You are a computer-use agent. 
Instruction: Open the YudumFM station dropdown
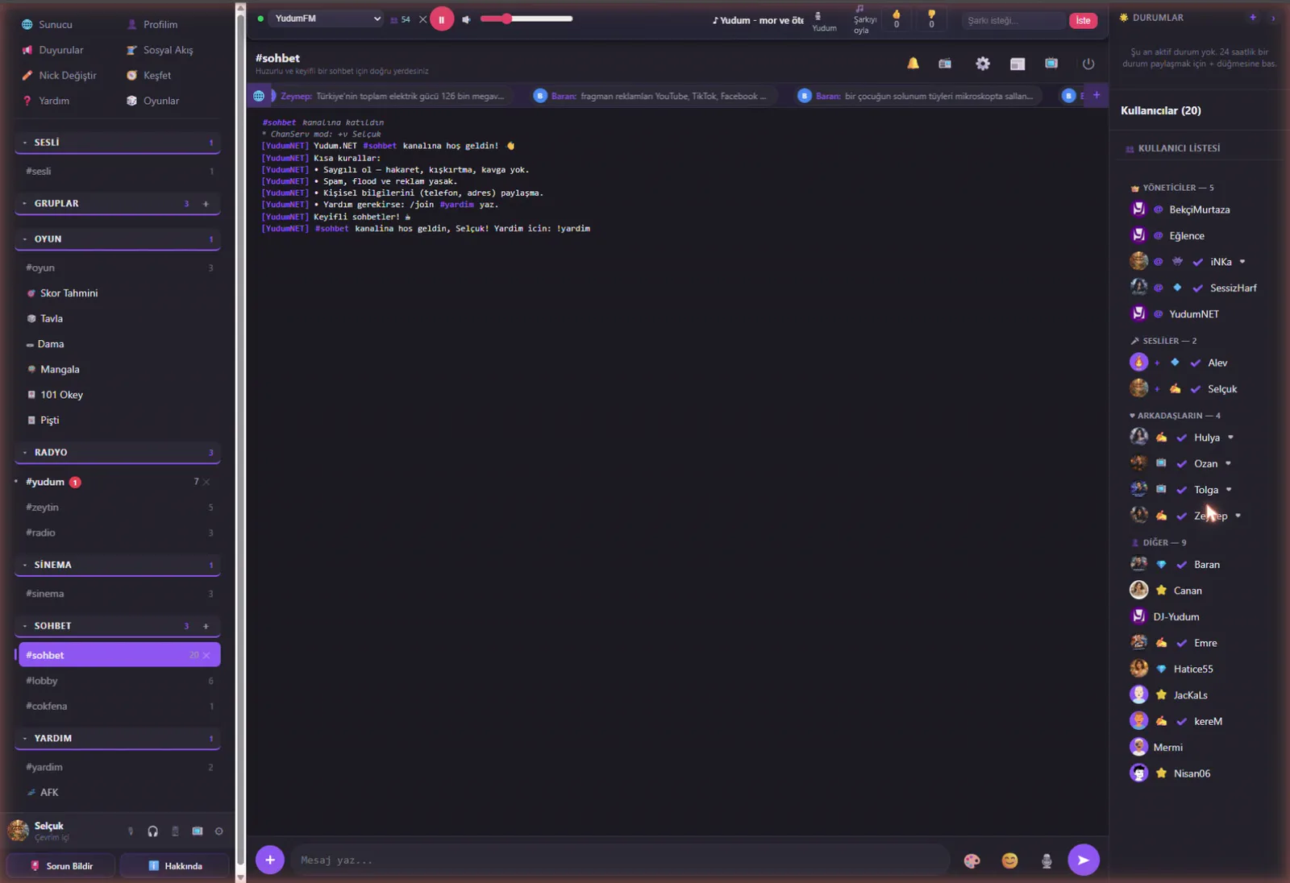pos(327,19)
